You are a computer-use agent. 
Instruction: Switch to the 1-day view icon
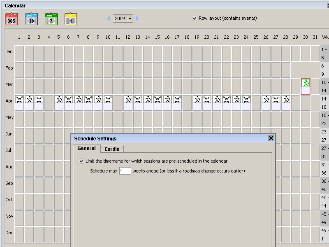(71, 19)
